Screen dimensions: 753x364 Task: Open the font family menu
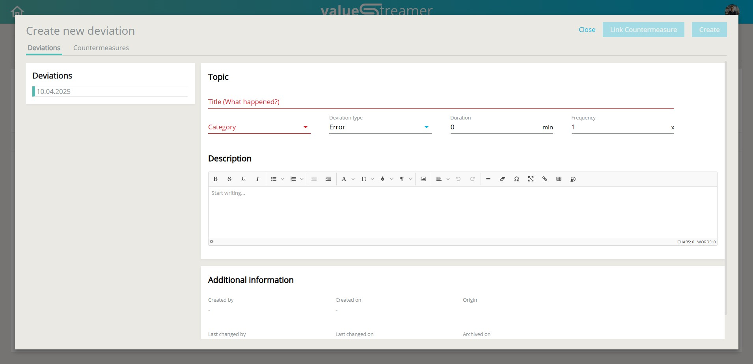pyautogui.click(x=344, y=179)
